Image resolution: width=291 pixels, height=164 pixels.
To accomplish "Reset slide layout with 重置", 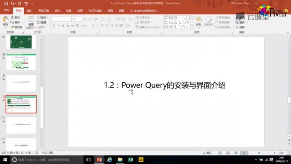I will (x=42, y=22).
